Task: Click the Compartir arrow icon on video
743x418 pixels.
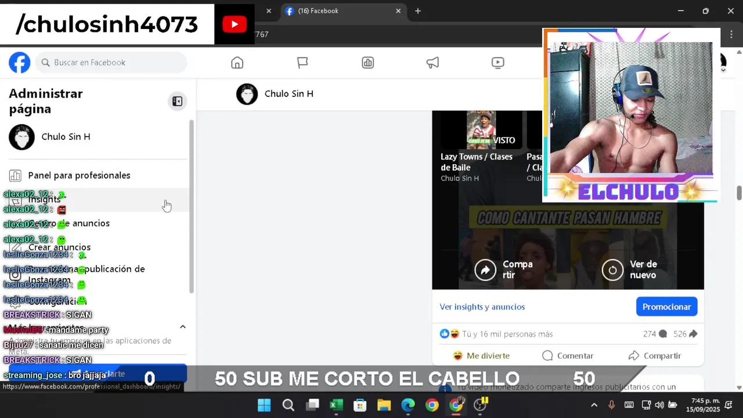Action: pyautogui.click(x=485, y=270)
